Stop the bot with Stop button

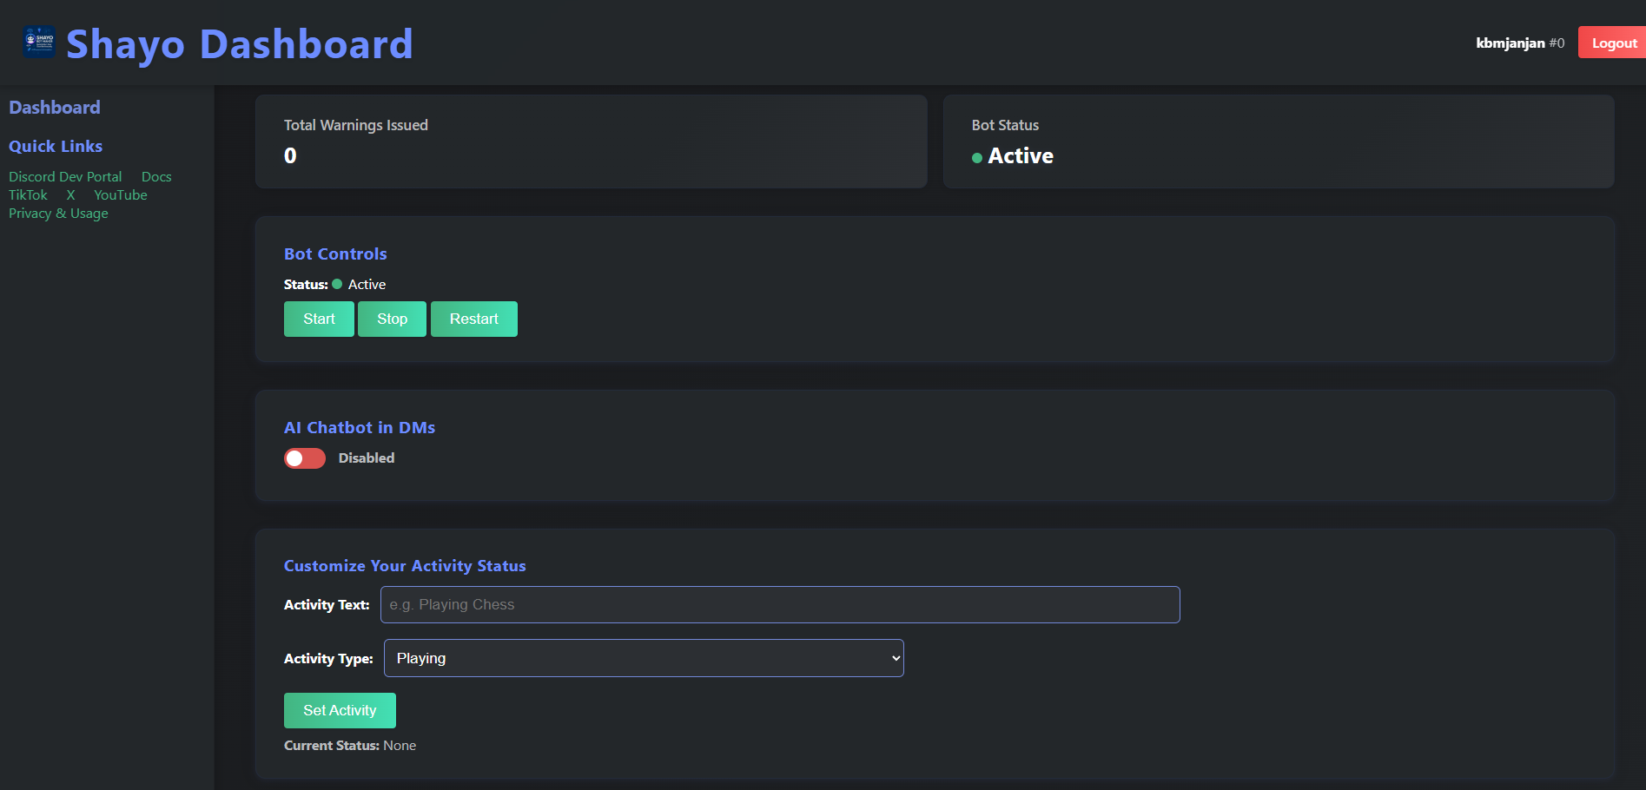(x=392, y=319)
